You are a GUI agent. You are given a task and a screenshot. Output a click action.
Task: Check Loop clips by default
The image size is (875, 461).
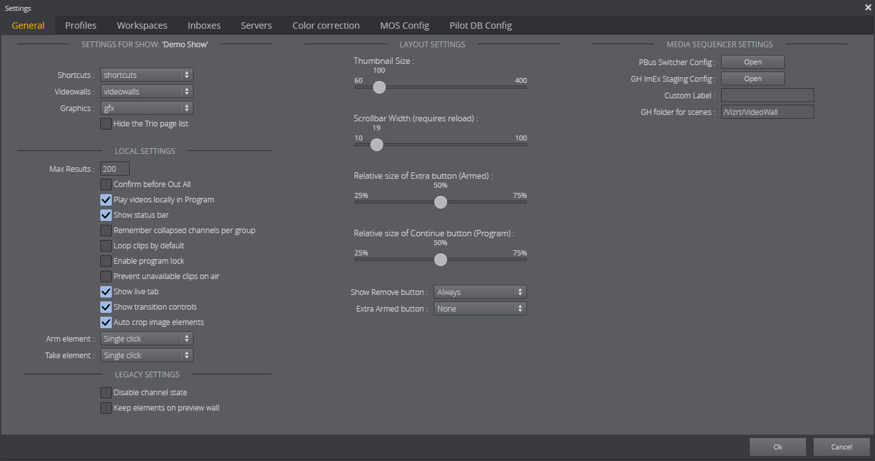tap(106, 246)
